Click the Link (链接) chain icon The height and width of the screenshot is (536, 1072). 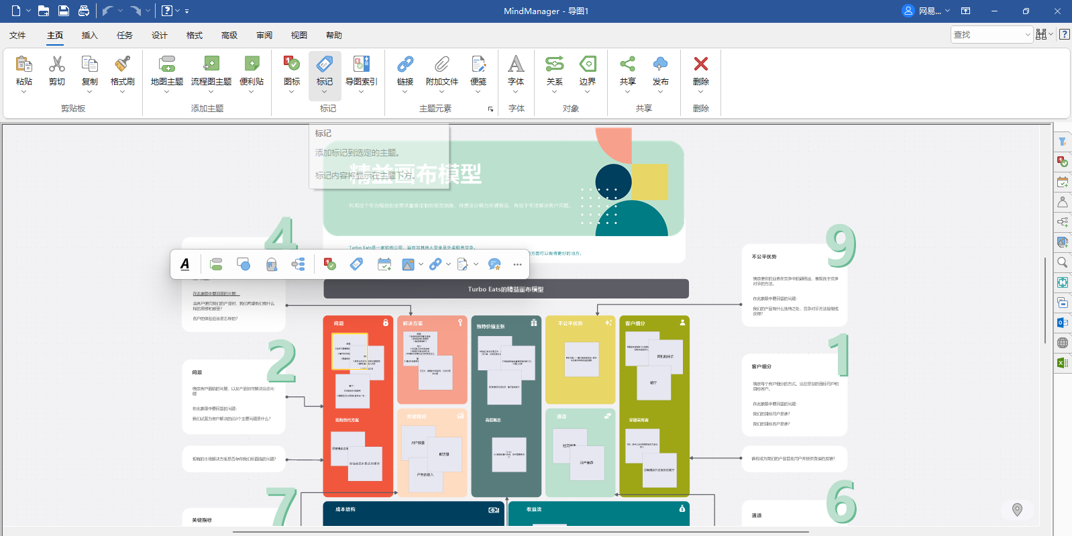click(x=405, y=64)
